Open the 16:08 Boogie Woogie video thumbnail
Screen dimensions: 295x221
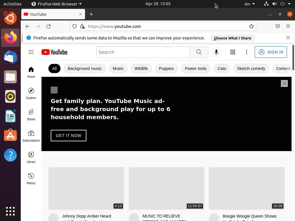pyautogui.click(x=247, y=188)
